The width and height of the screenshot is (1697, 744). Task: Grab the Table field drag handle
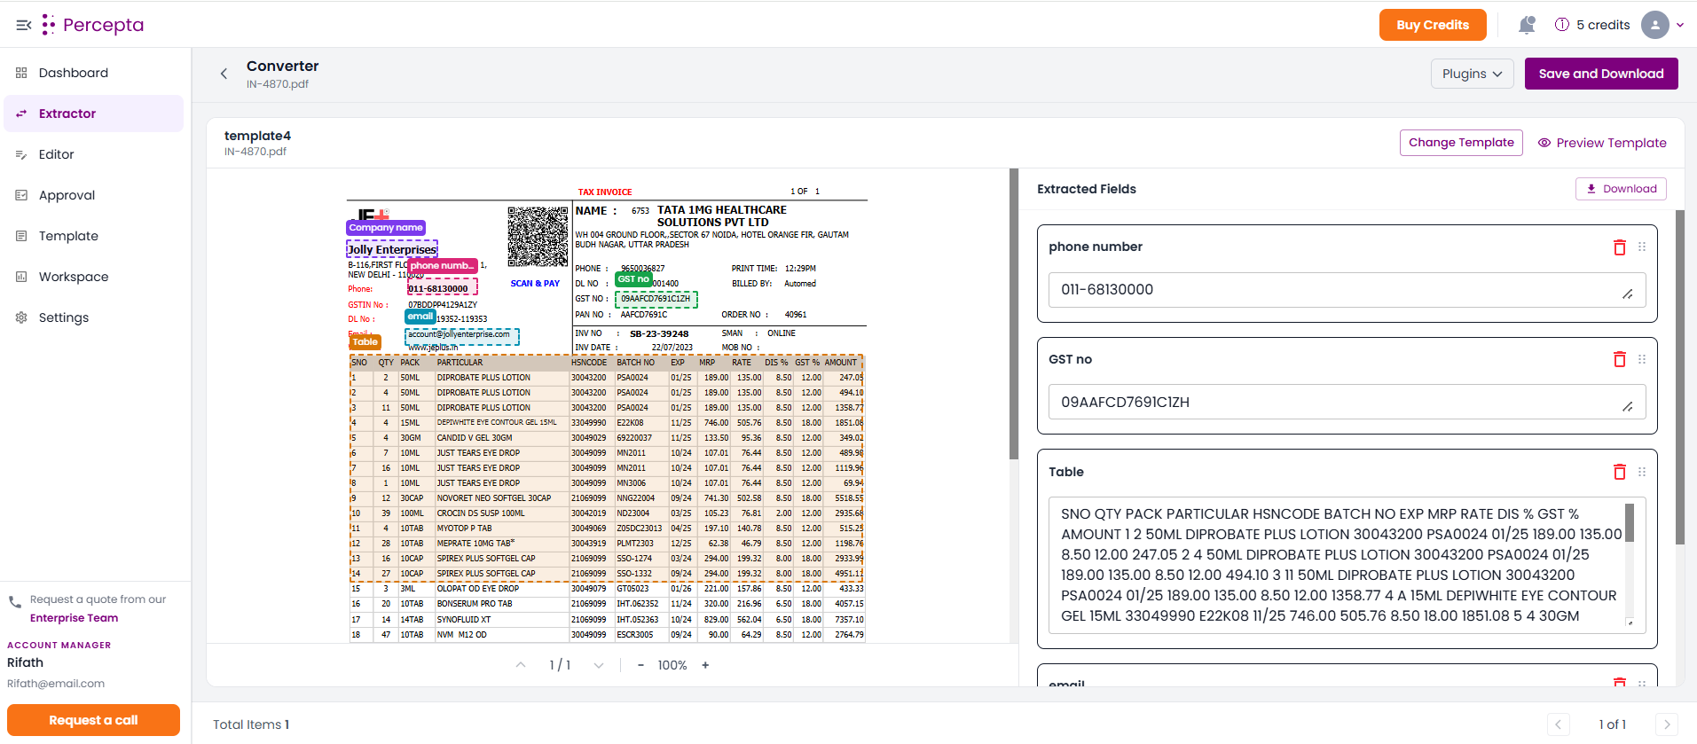pyautogui.click(x=1642, y=472)
